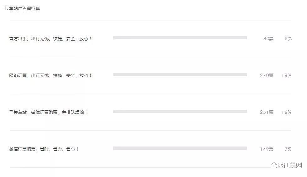The width and height of the screenshot is (307, 177).
Task: Click the poll title 车站广告词征集
Action: click(24, 8)
